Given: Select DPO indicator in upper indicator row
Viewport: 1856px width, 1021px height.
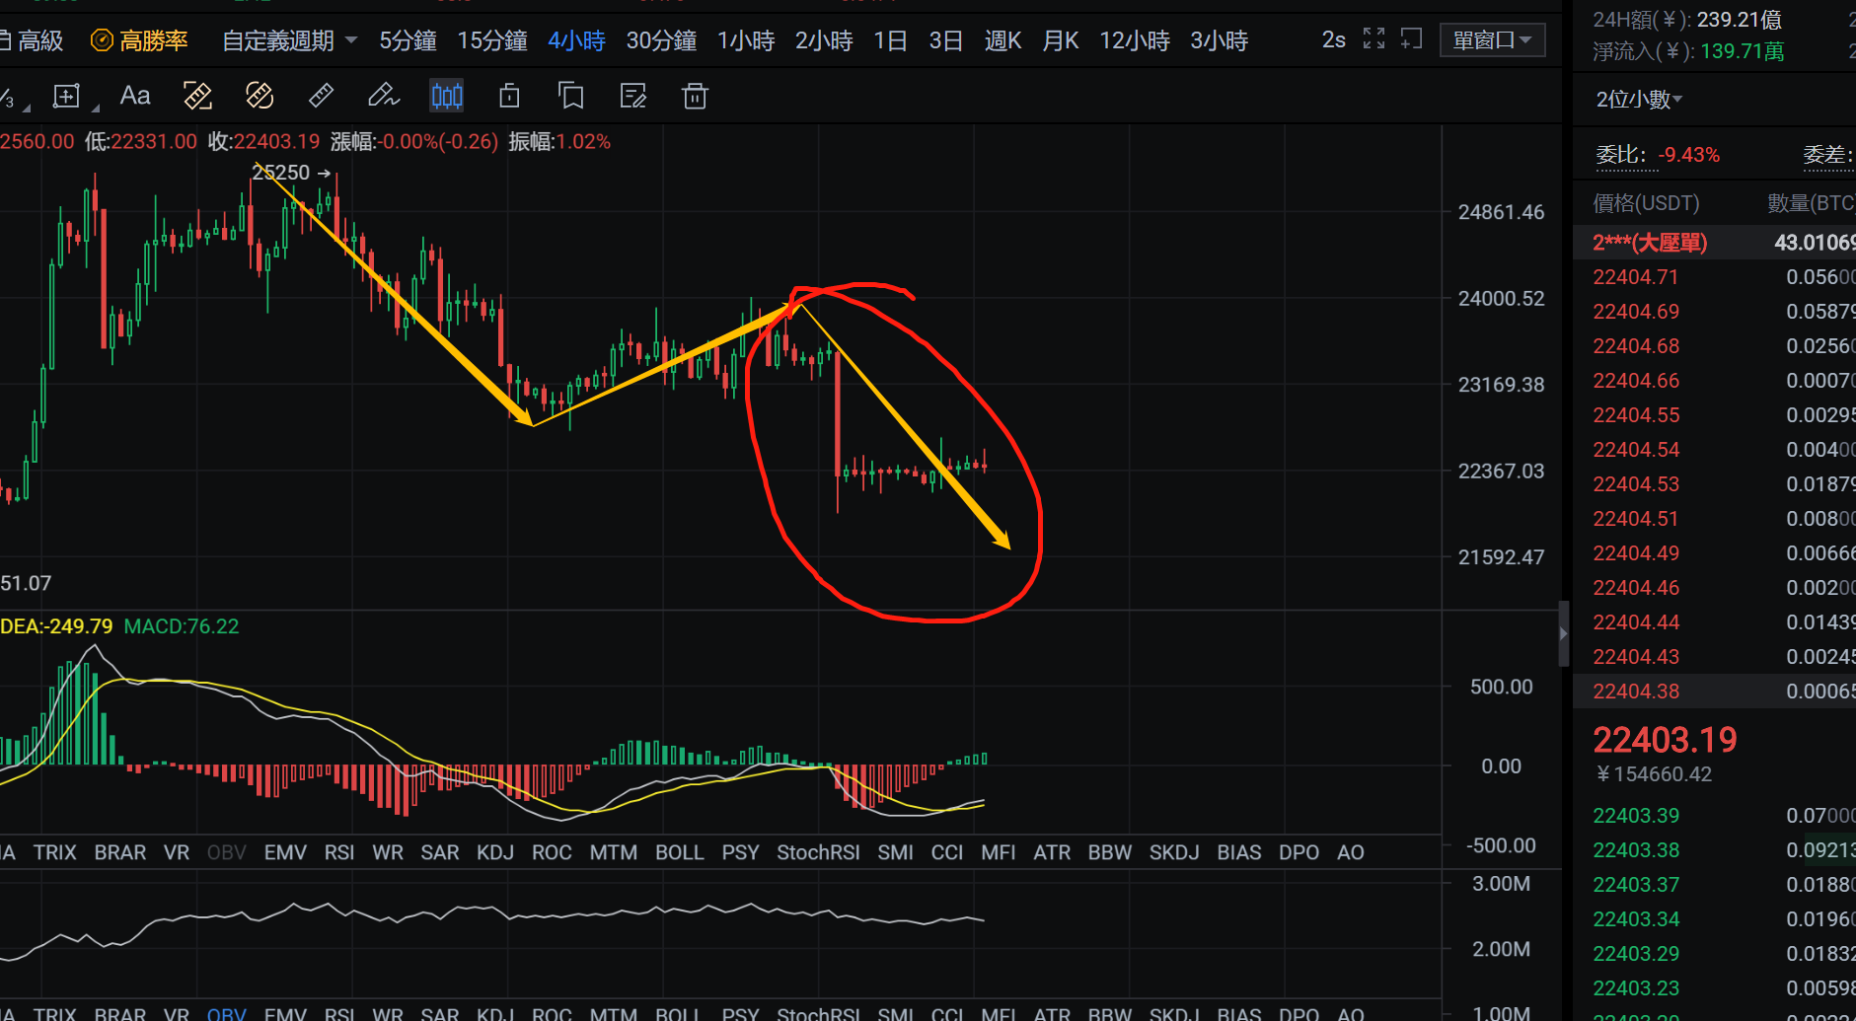Looking at the screenshot, I should tap(1299, 852).
